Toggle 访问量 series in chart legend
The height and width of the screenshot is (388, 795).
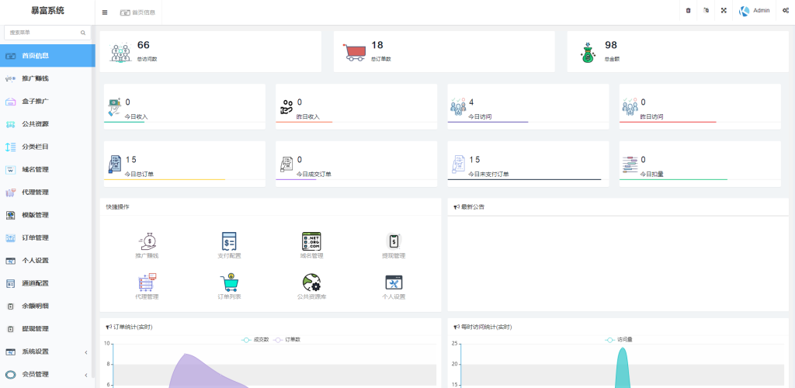click(x=619, y=340)
